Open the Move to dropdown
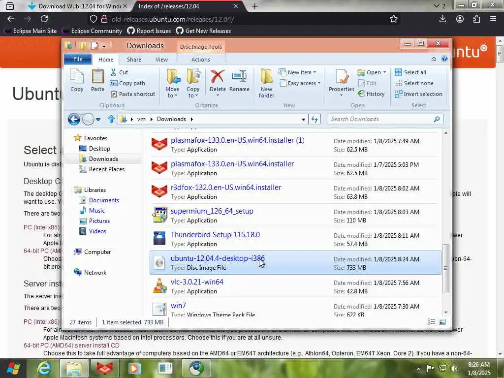The height and width of the screenshot is (378, 504). [173, 83]
